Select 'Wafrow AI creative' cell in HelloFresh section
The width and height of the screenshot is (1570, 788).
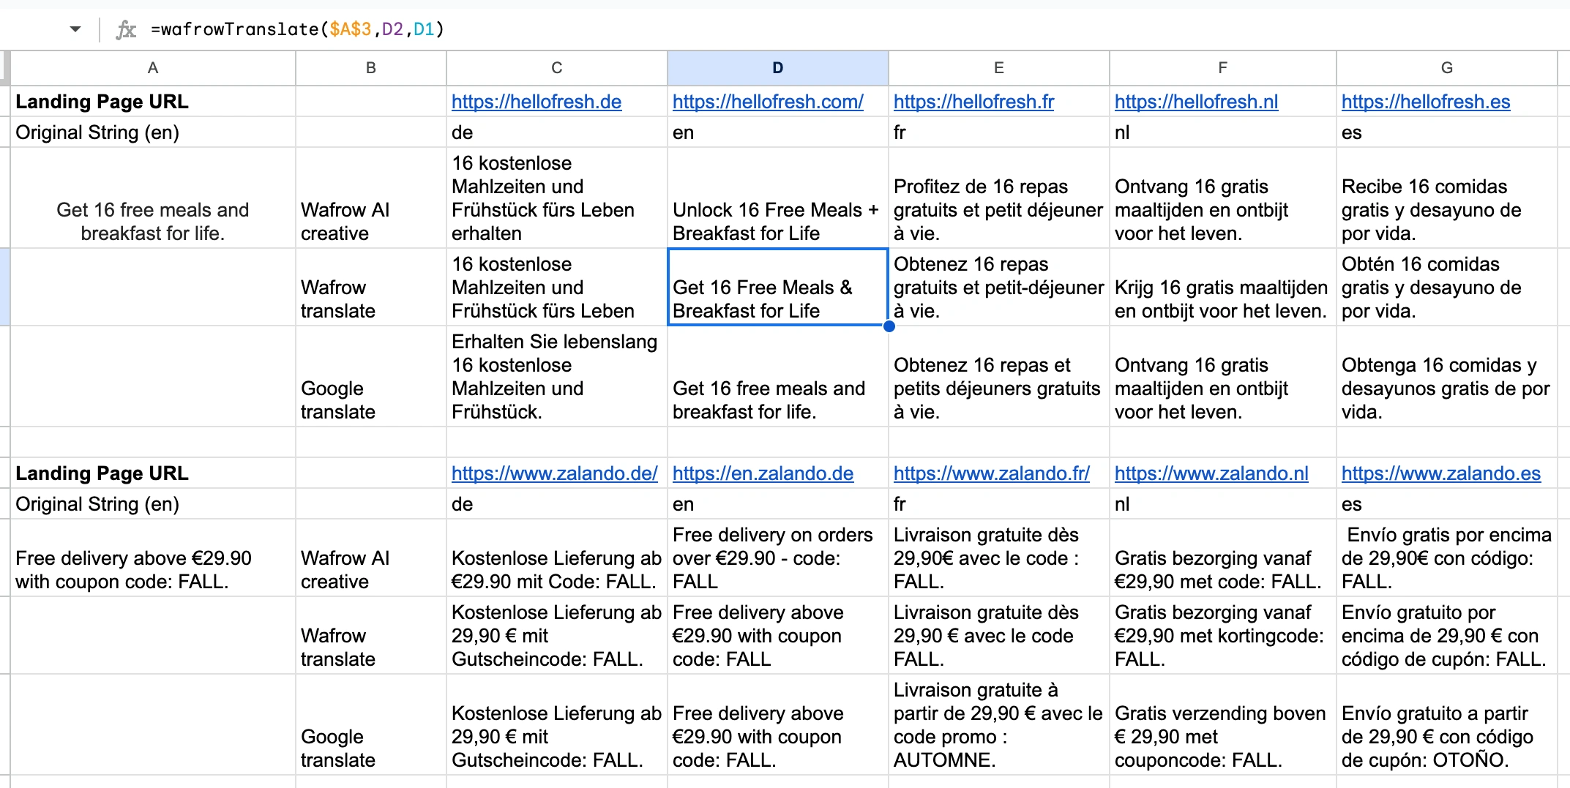(371, 198)
